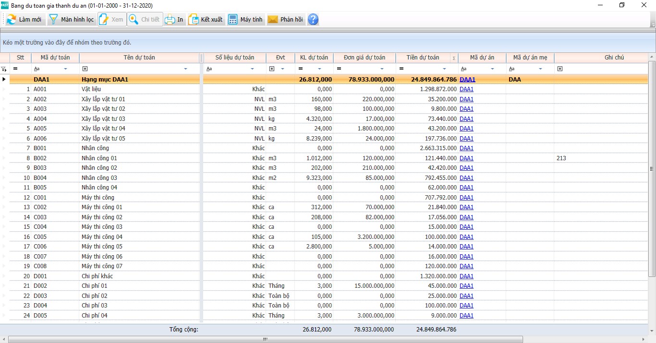Click DAA1 link in the bold Hạng mục DAA1 row
Image resolution: width=656 pixels, height=343 pixels.
click(x=467, y=80)
